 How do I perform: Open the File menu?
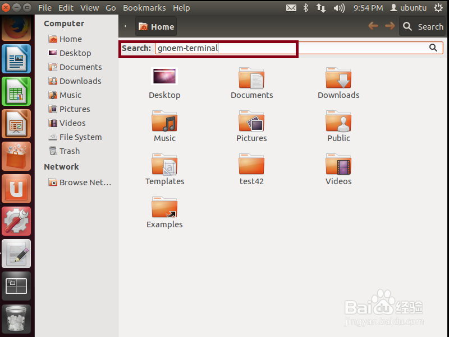click(x=45, y=8)
